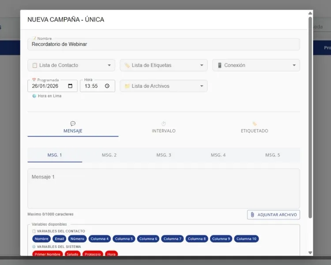
Task: Click the scrollbar down arrow in dialog
Action: tap(310, 253)
